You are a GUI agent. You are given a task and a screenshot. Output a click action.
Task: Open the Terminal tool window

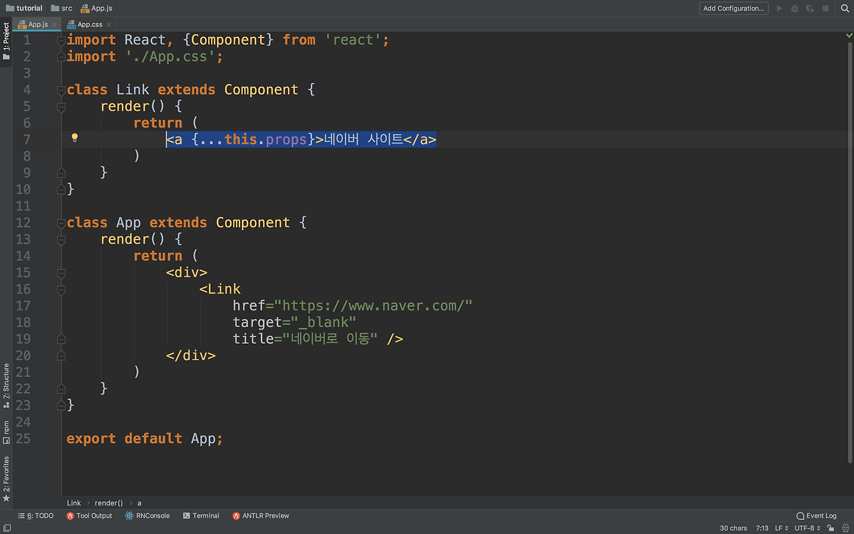201,515
